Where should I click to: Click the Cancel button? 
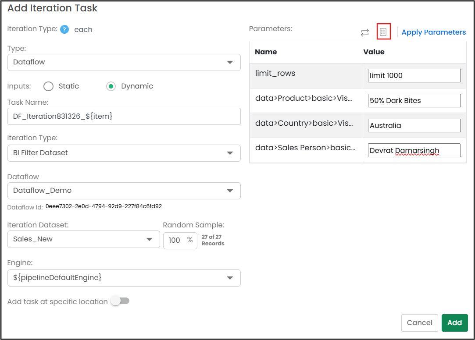(x=420, y=323)
